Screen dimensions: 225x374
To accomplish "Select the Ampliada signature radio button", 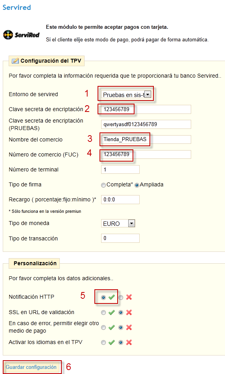I will tap(136, 185).
